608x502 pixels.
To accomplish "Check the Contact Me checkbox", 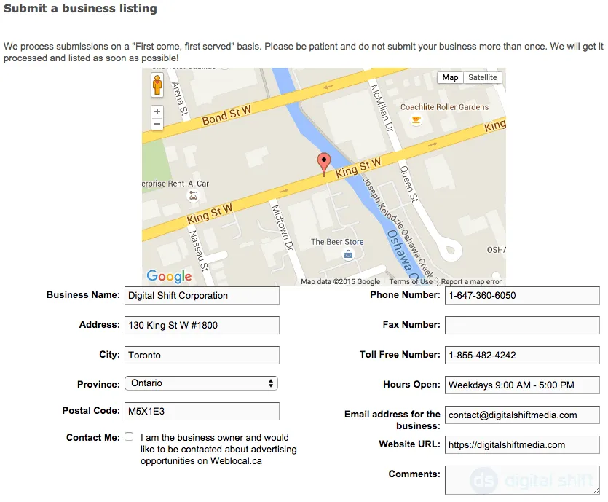I will click(129, 437).
